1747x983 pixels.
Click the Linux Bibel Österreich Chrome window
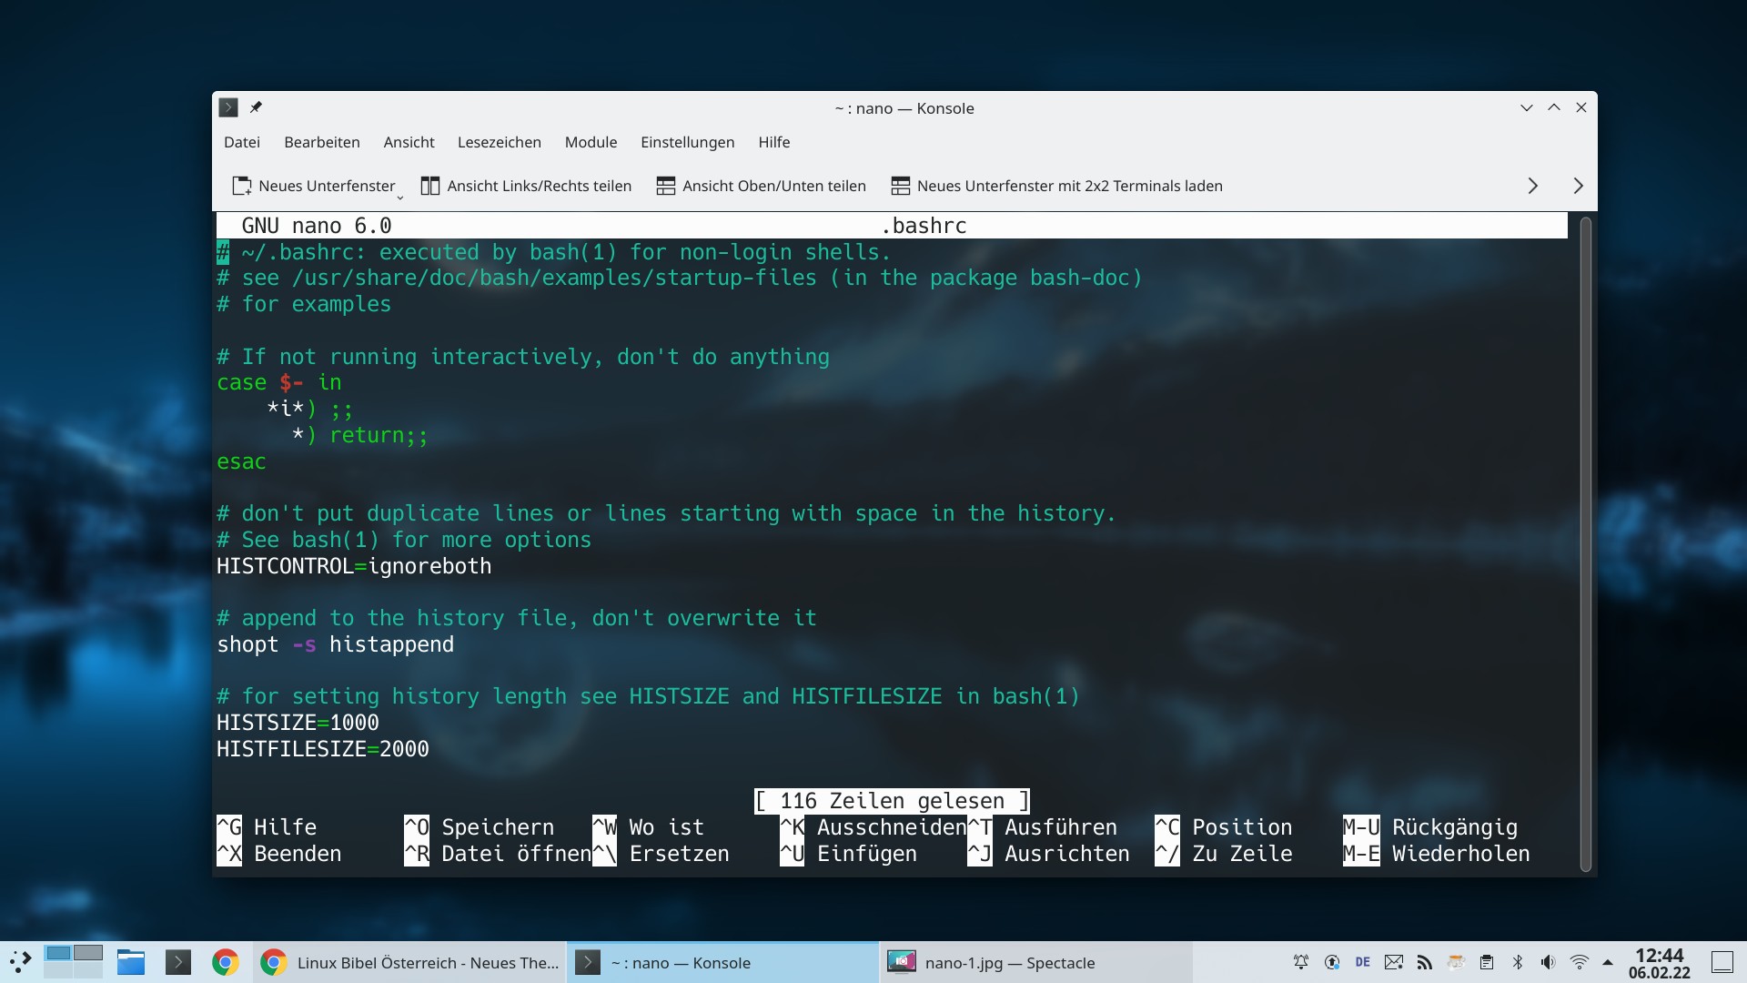(409, 962)
